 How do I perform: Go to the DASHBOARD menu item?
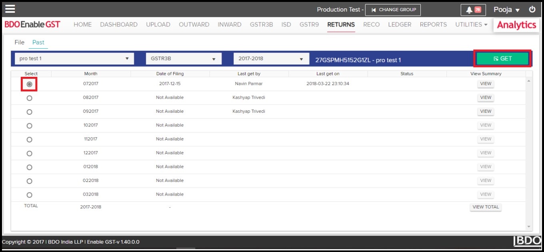click(119, 25)
